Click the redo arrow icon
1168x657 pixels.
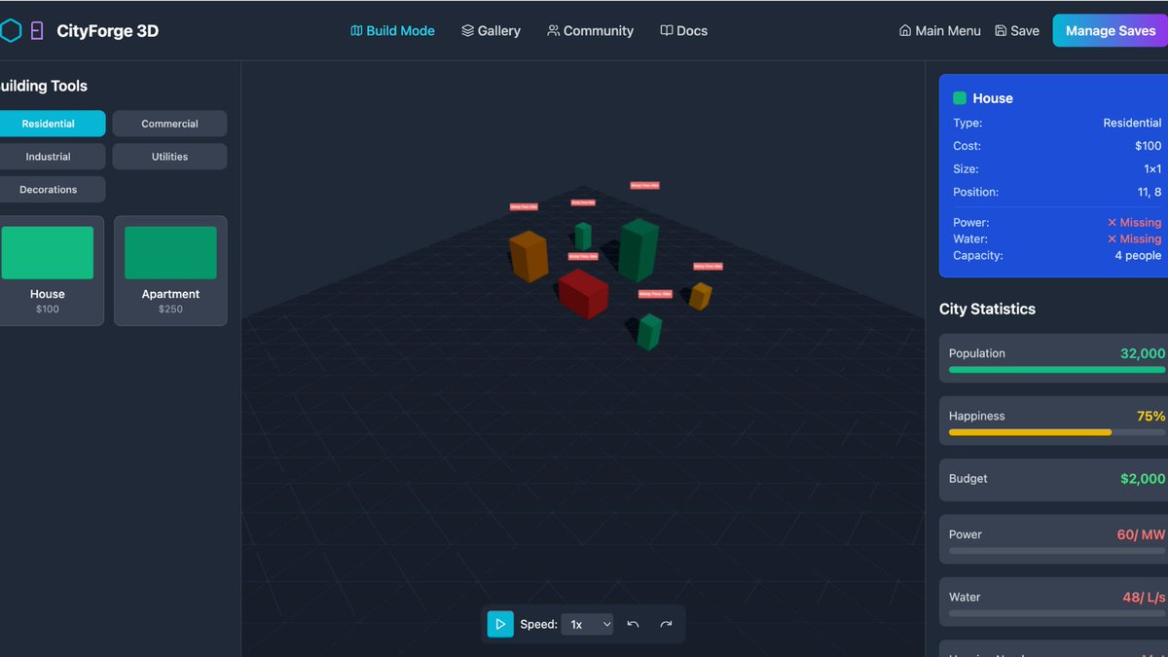point(666,624)
